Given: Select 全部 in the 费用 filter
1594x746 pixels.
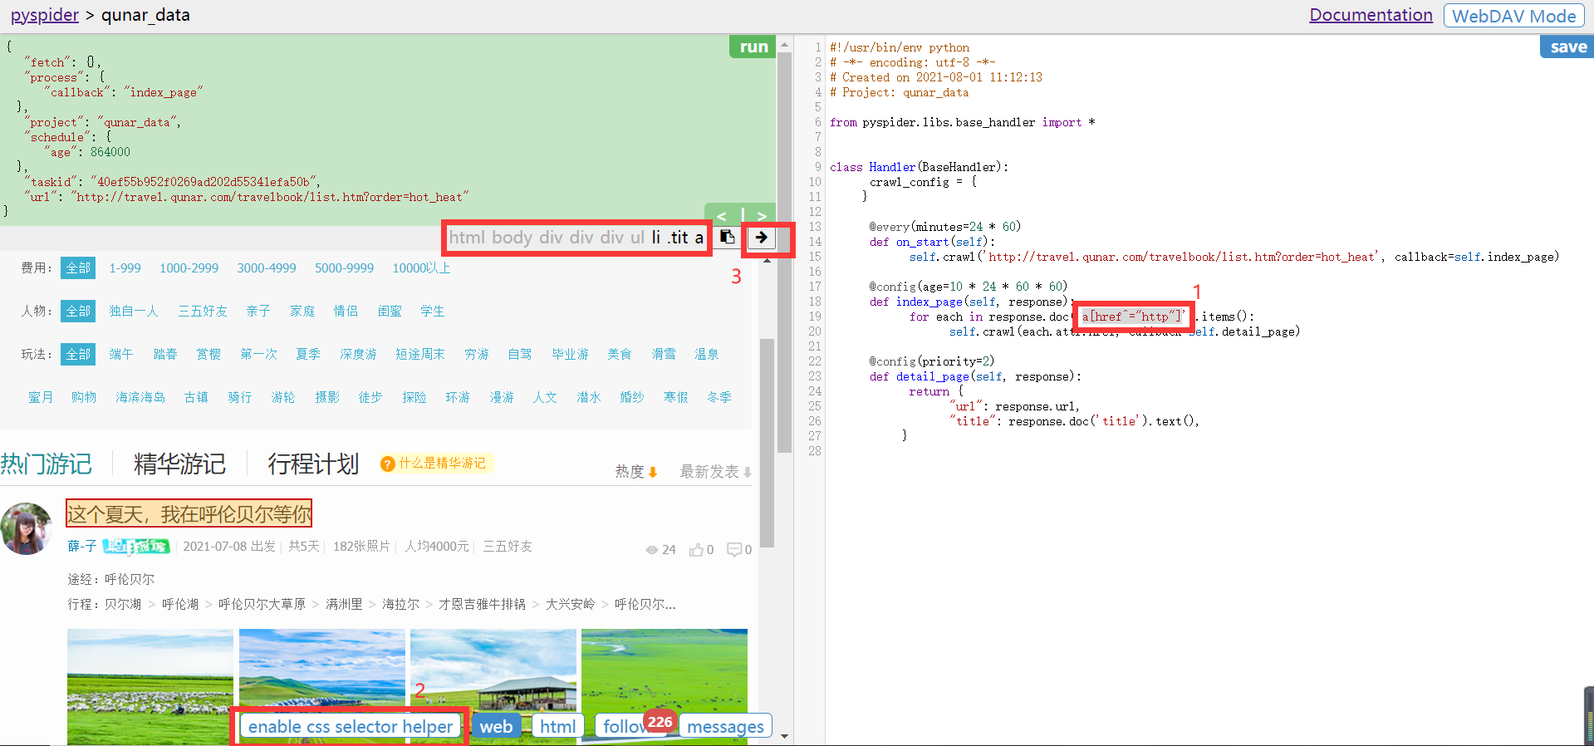Looking at the screenshot, I should tap(78, 268).
